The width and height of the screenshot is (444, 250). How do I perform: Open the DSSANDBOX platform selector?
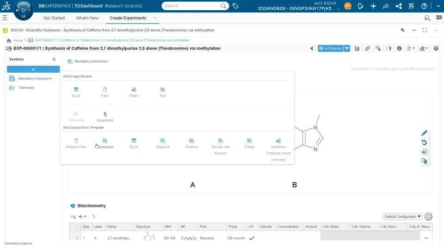point(299,8)
